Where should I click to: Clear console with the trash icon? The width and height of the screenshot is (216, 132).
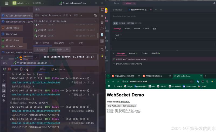(4, 101)
